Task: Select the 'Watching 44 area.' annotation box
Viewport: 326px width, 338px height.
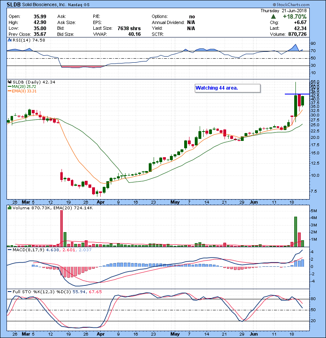Action: [x=227, y=88]
